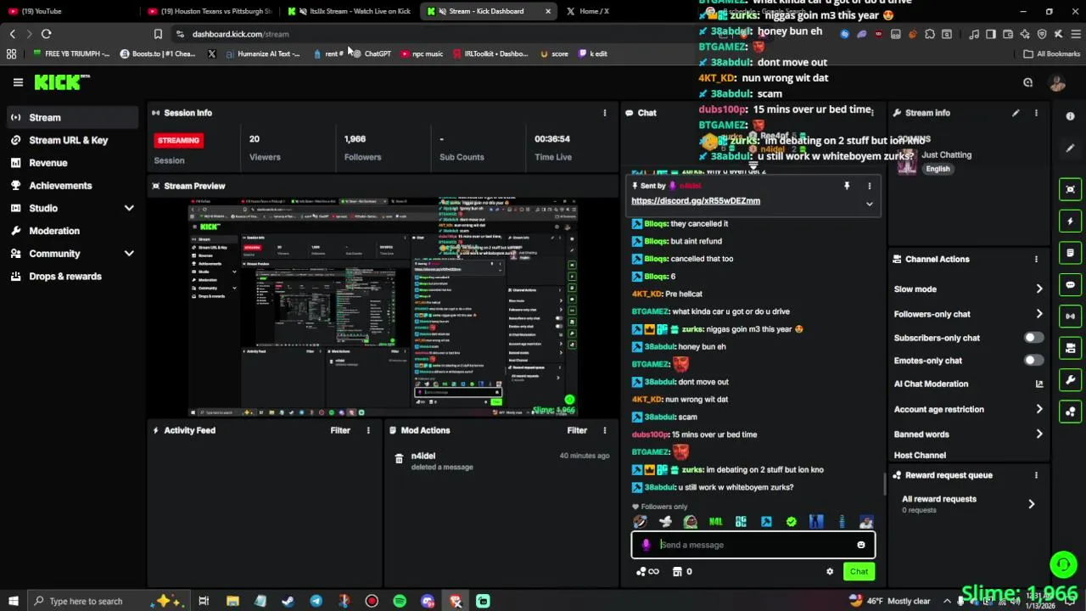Image resolution: width=1086 pixels, height=611 pixels.
Task: Open the Stream page in the sidebar
Action: [x=72, y=117]
